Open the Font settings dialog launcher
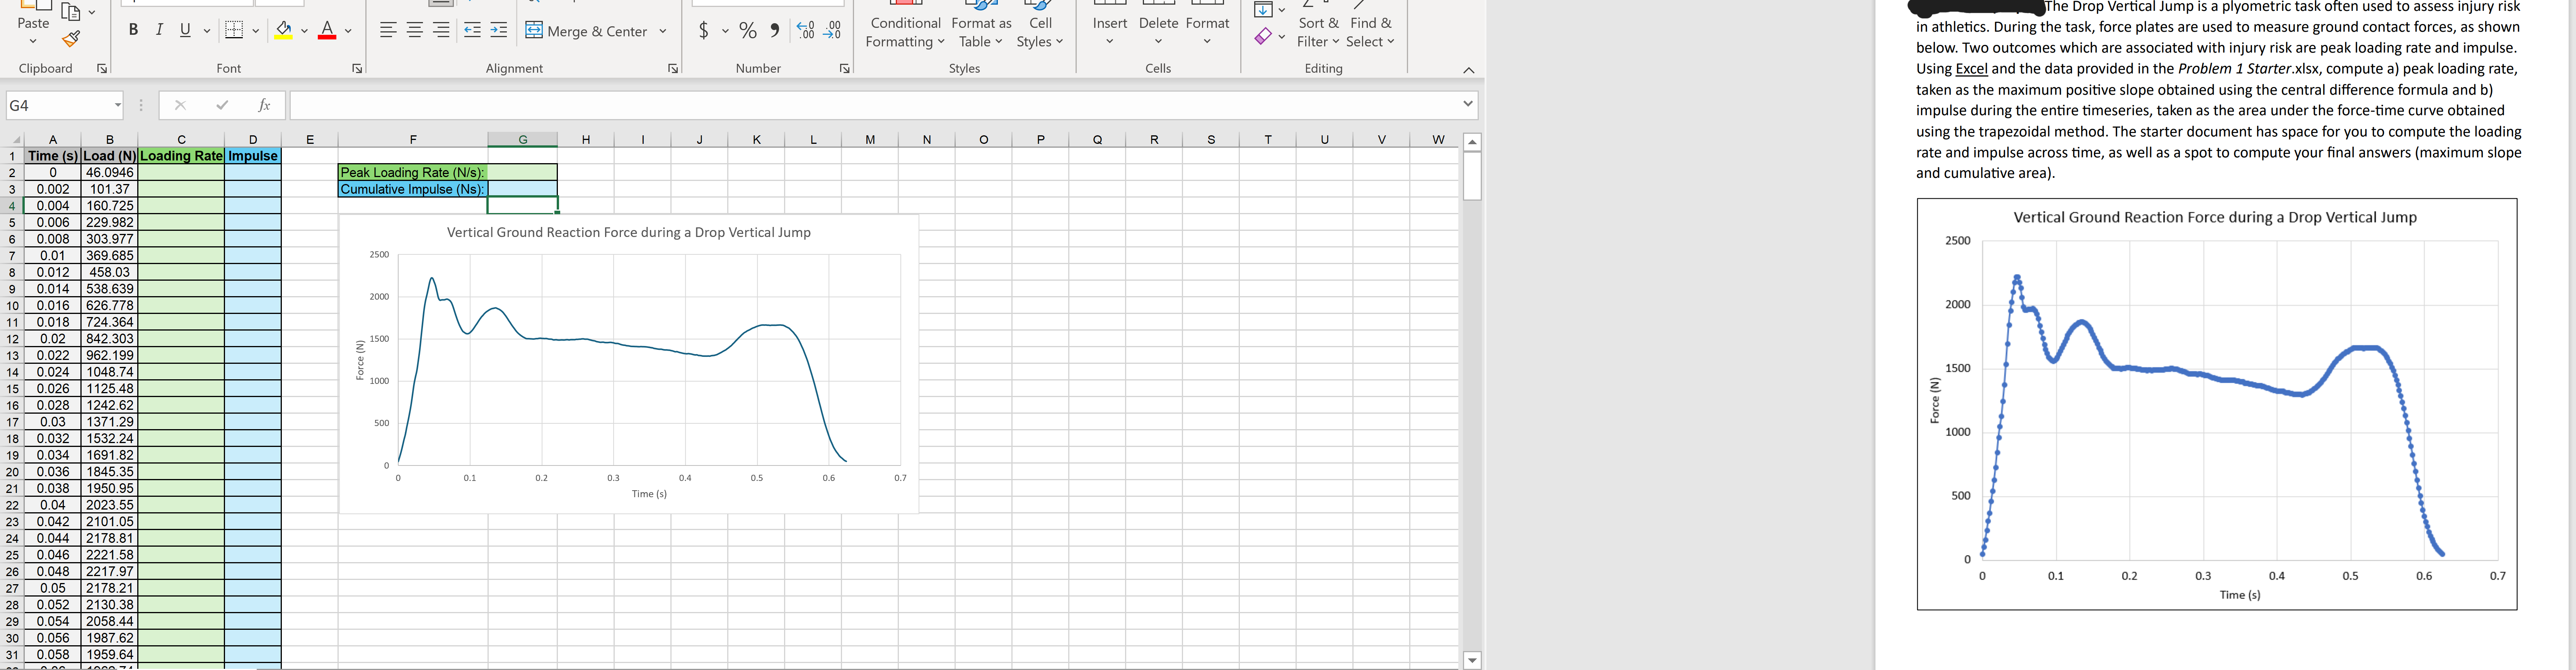The width and height of the screenshot is (2576, 670). pyautogui.click(x=357, y=69)
